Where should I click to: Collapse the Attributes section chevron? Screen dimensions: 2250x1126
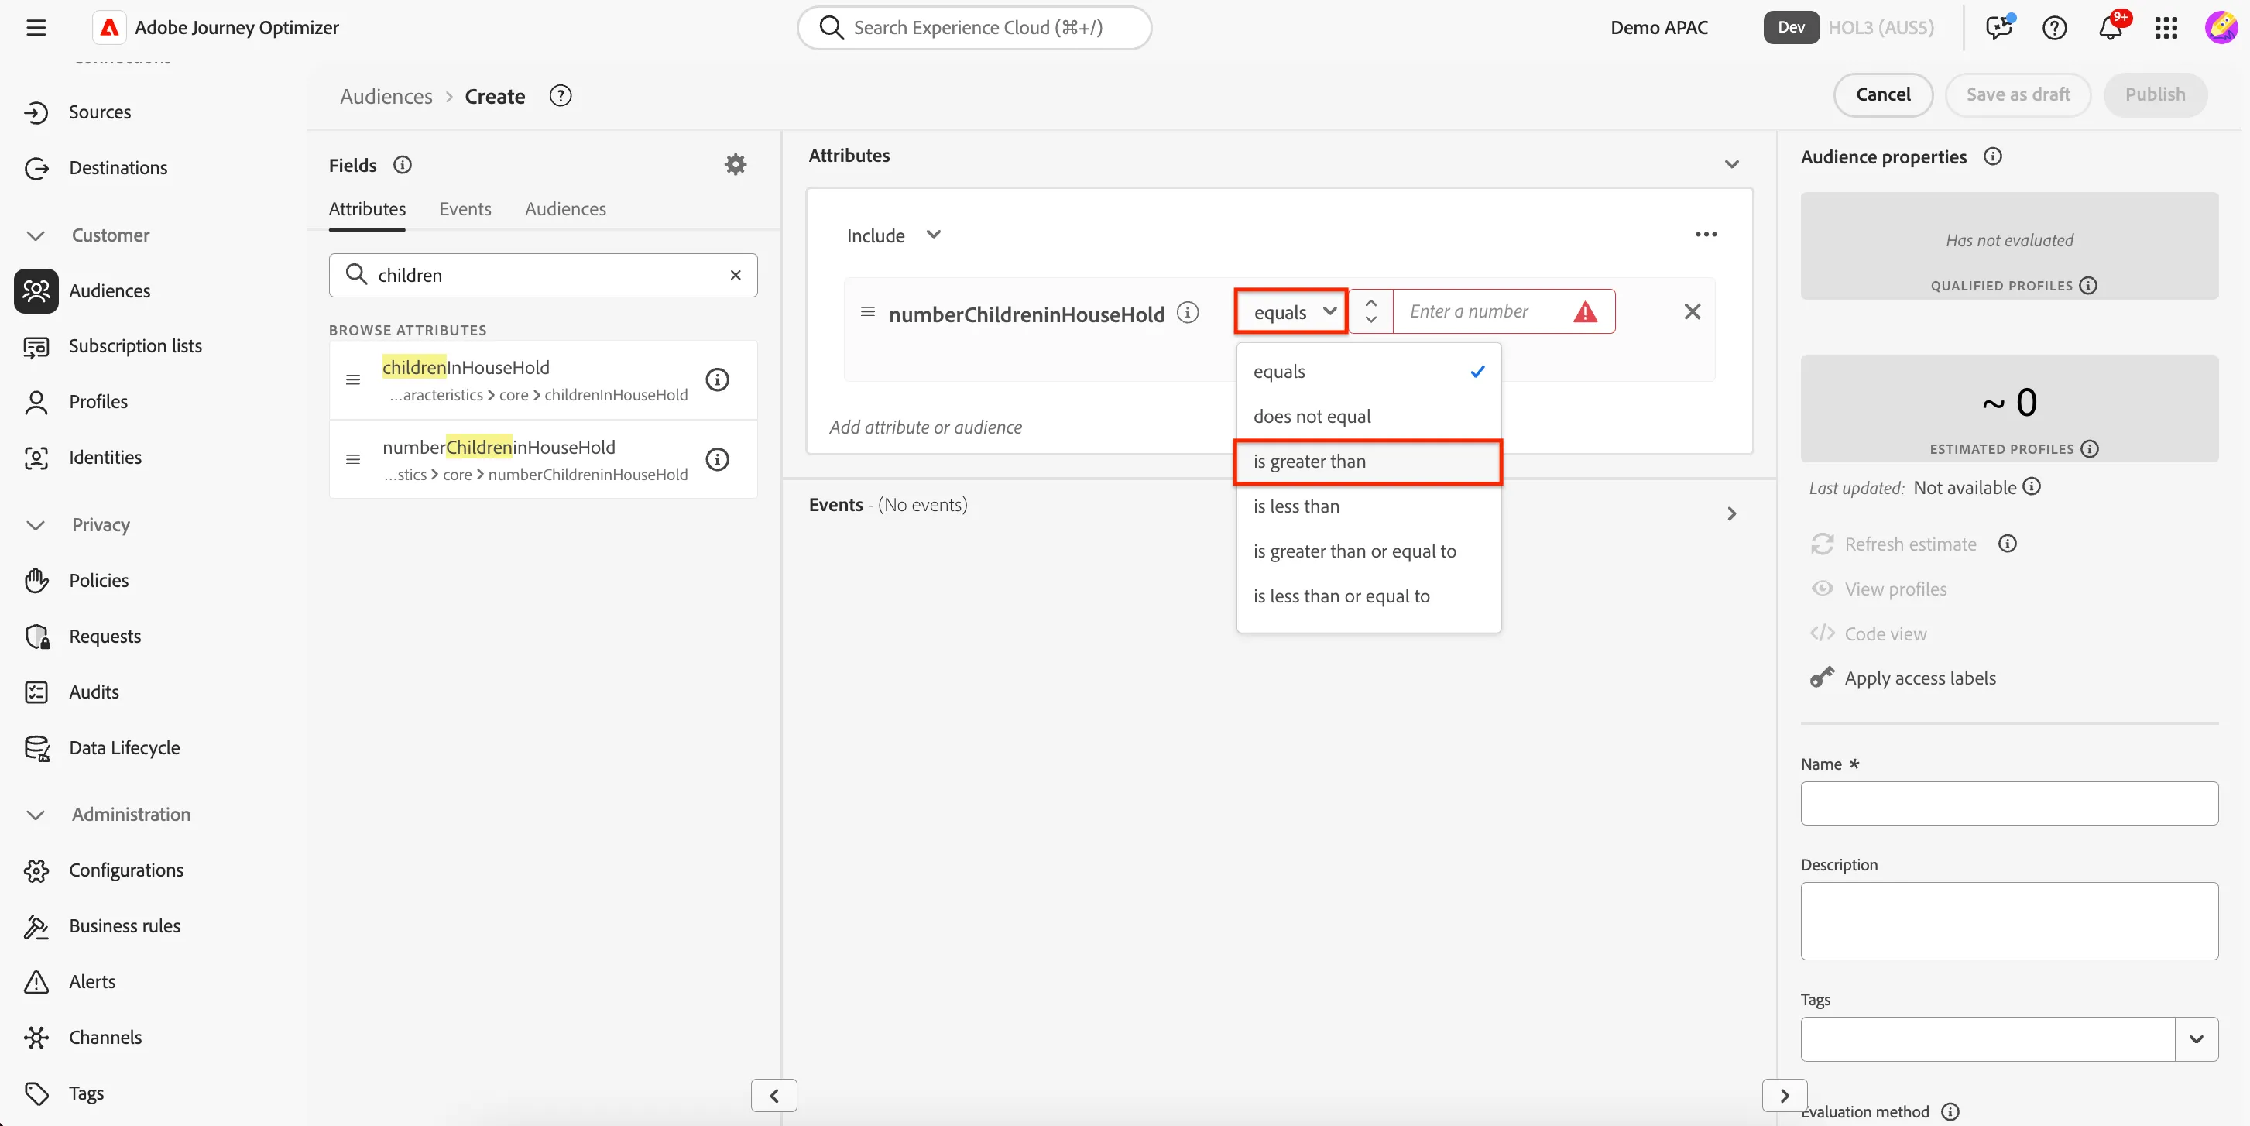1731,164
